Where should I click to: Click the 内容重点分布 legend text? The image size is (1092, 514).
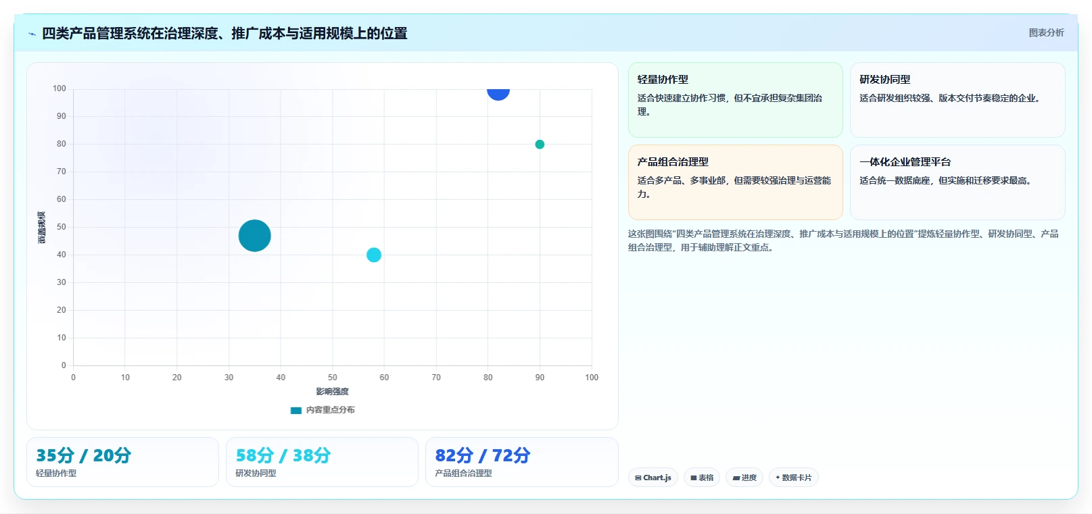click(330, 410)
